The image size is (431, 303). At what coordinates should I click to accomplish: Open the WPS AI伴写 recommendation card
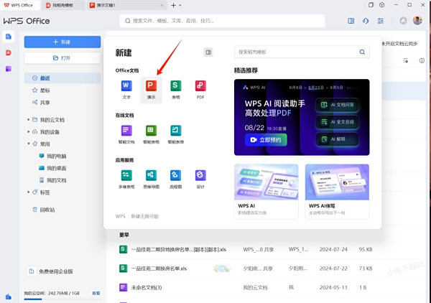(337, 192)
